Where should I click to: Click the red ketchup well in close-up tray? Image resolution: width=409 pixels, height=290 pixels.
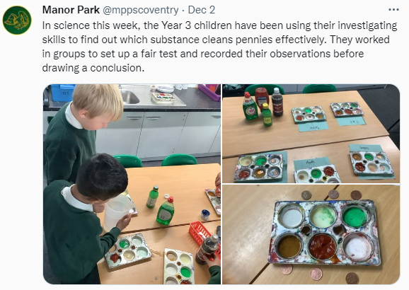tap(323, 246)
